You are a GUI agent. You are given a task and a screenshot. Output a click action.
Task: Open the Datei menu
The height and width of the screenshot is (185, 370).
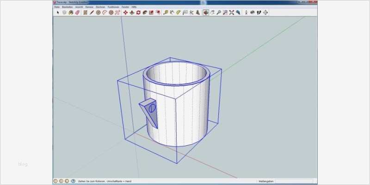57,7
